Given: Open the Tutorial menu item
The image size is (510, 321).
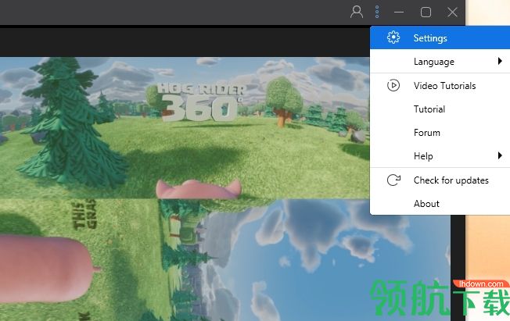Looking at the screenshot, I should (440, 109).
